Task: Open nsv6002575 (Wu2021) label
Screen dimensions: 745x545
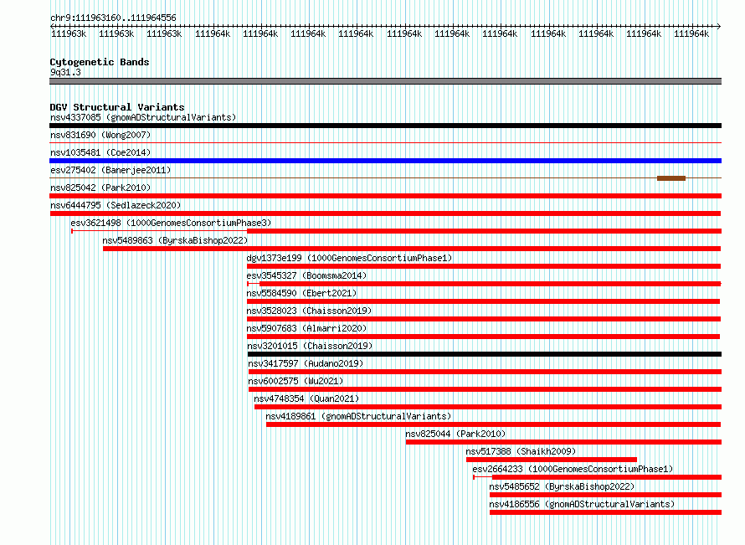Action: 295,381
